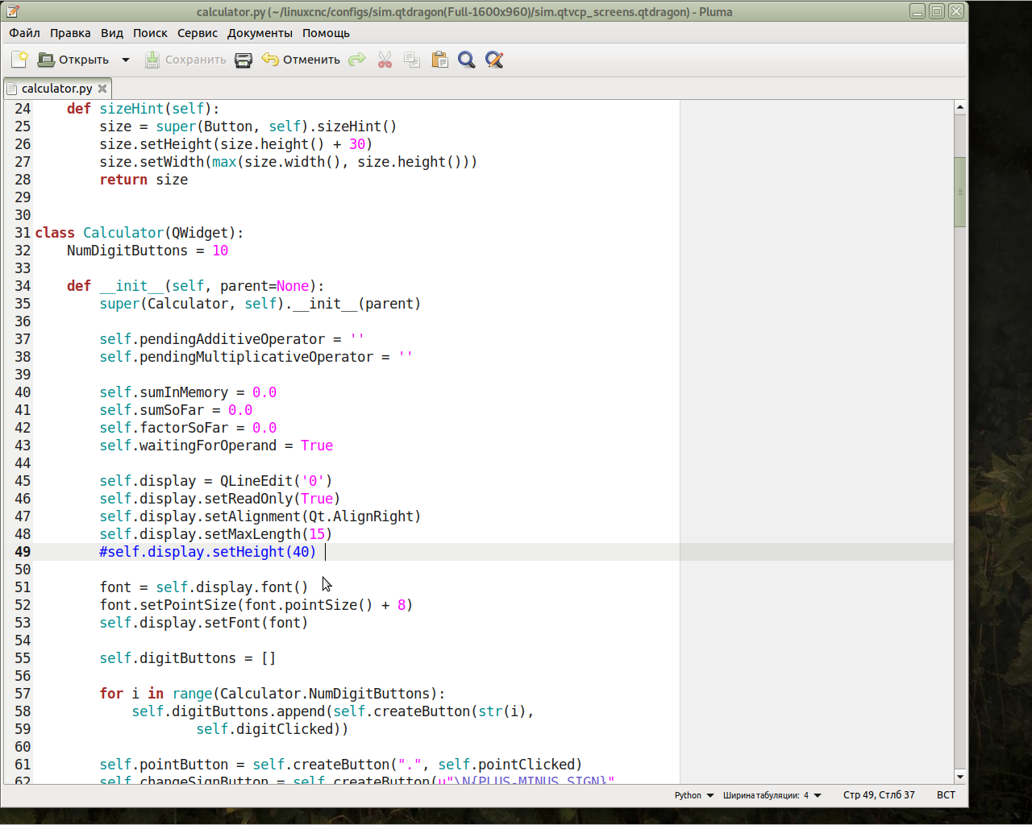Close the calculator.py tab
This screenshot has width=1032, height=825.
coord(102,89)
